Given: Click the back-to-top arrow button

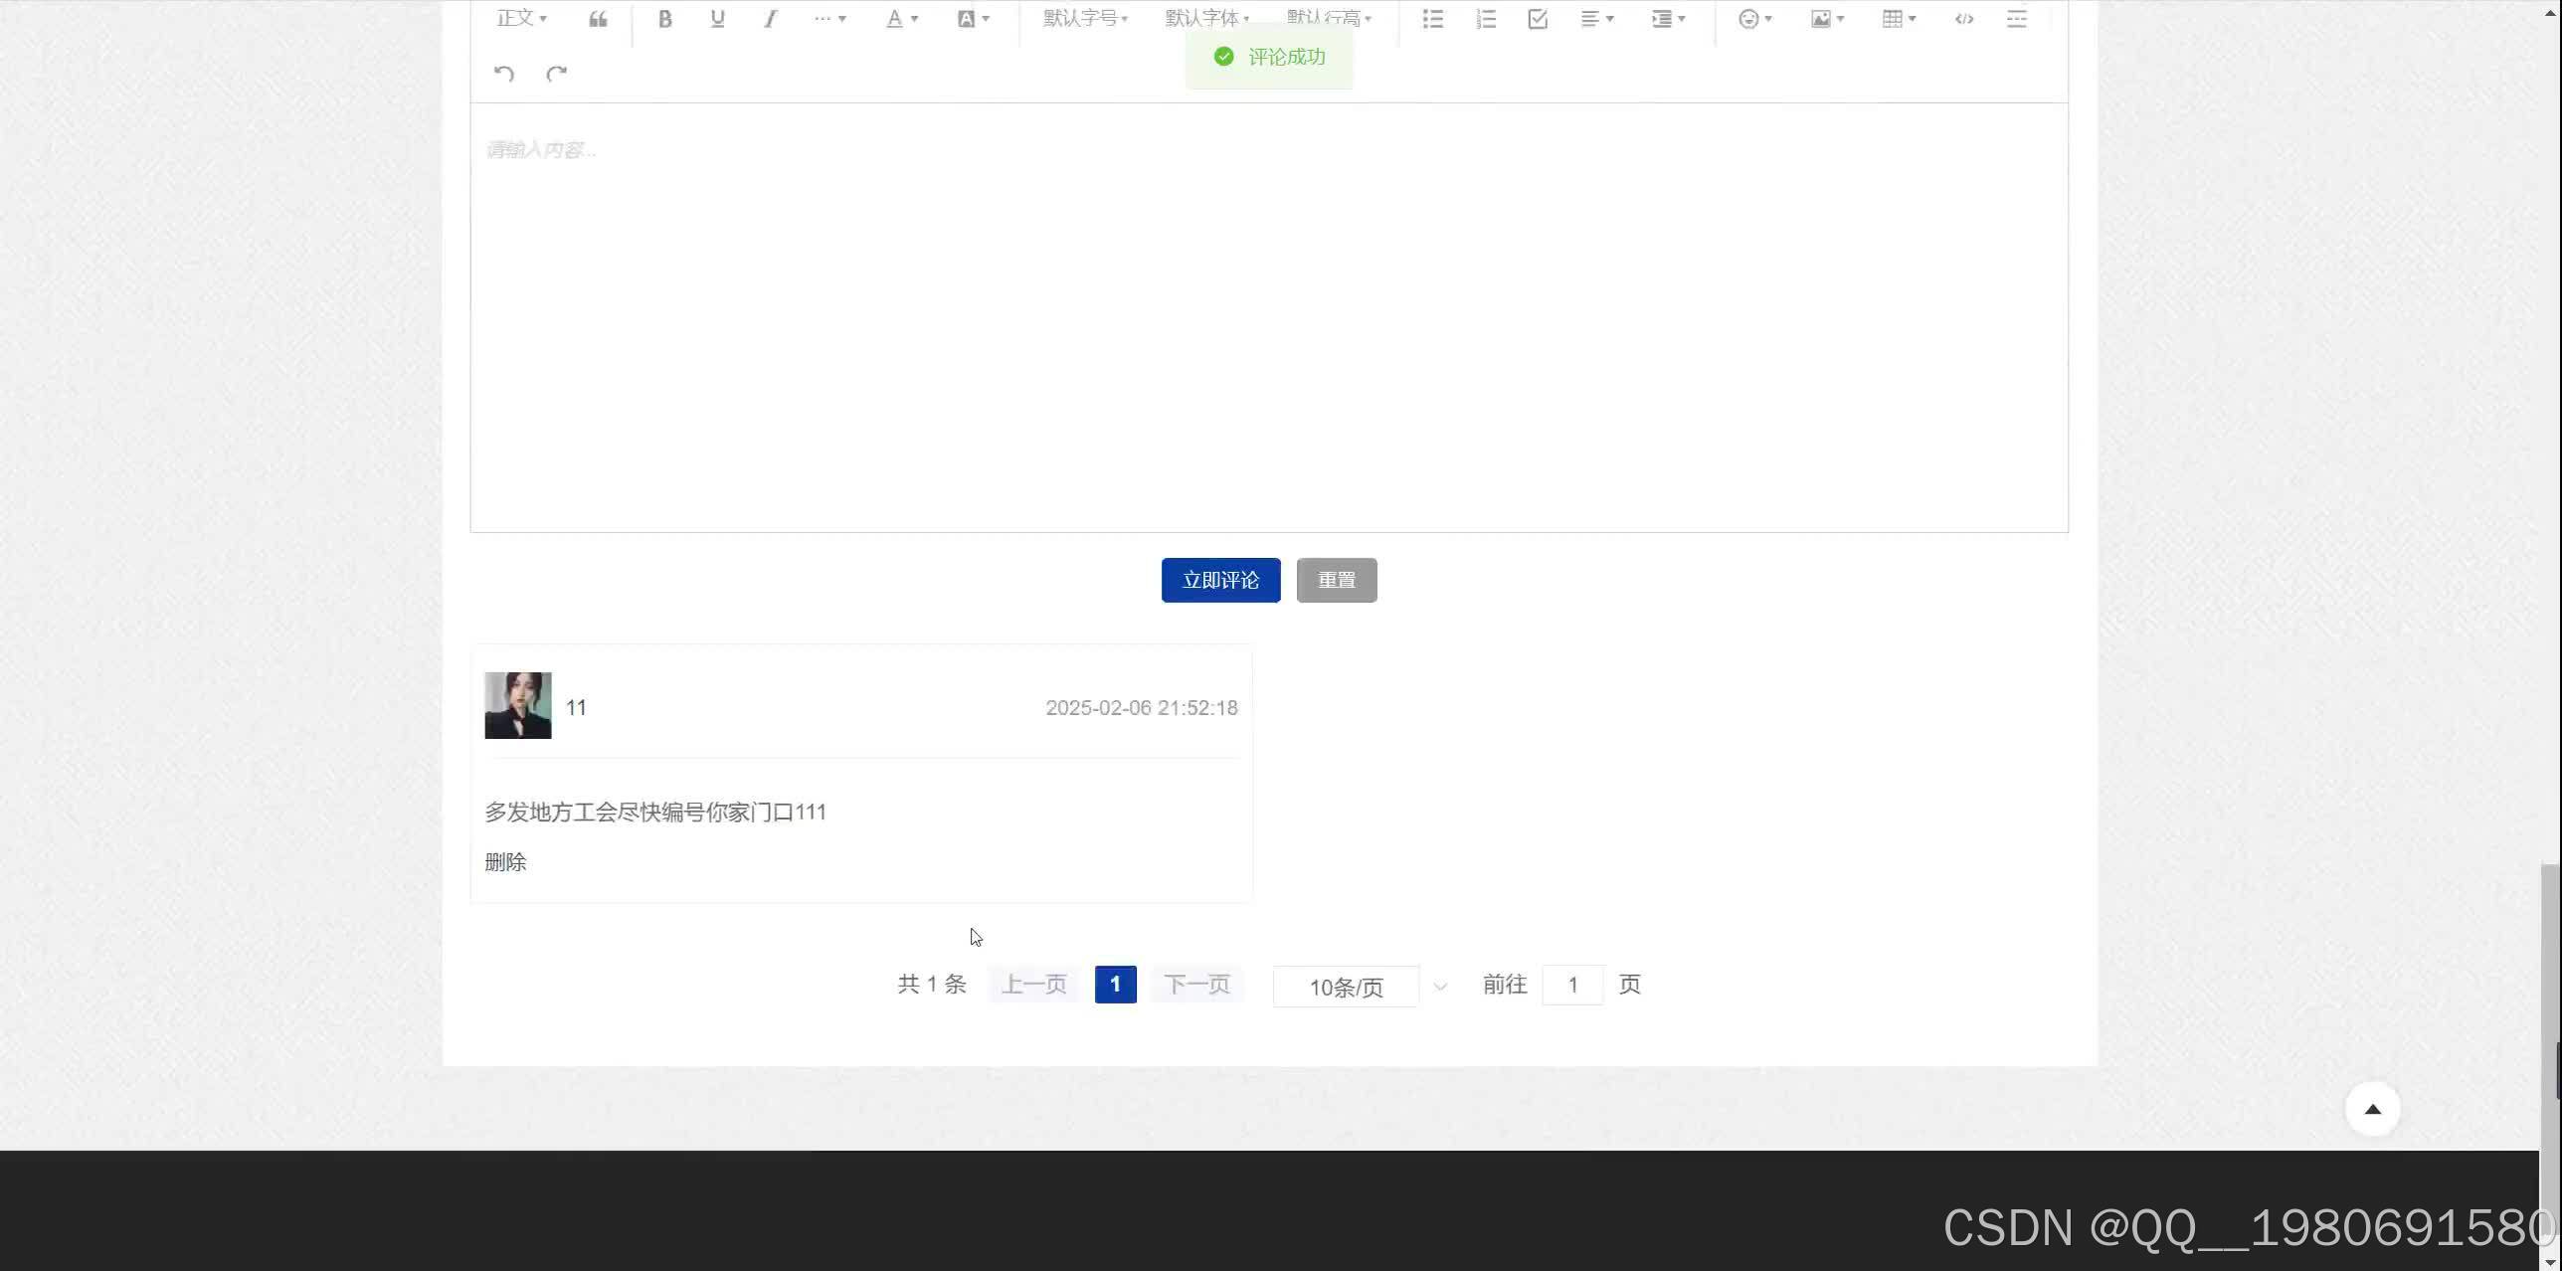Looking at the screenshot, I should click(2372, 1110).
